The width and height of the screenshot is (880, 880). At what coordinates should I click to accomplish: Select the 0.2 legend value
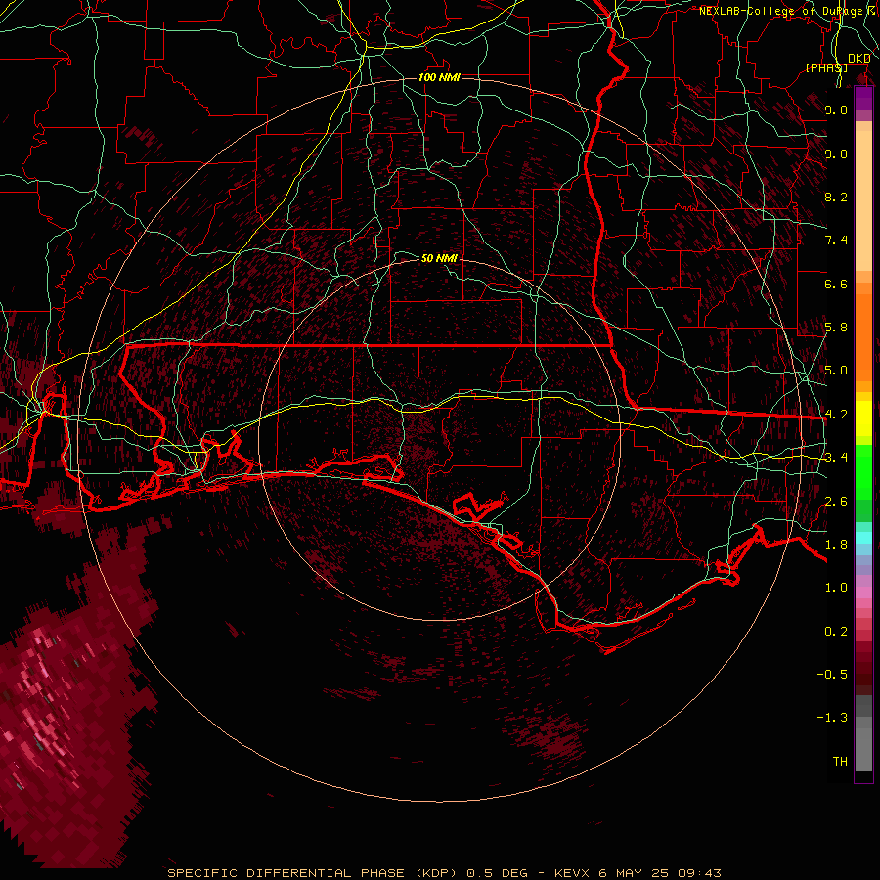coord(836,632)
